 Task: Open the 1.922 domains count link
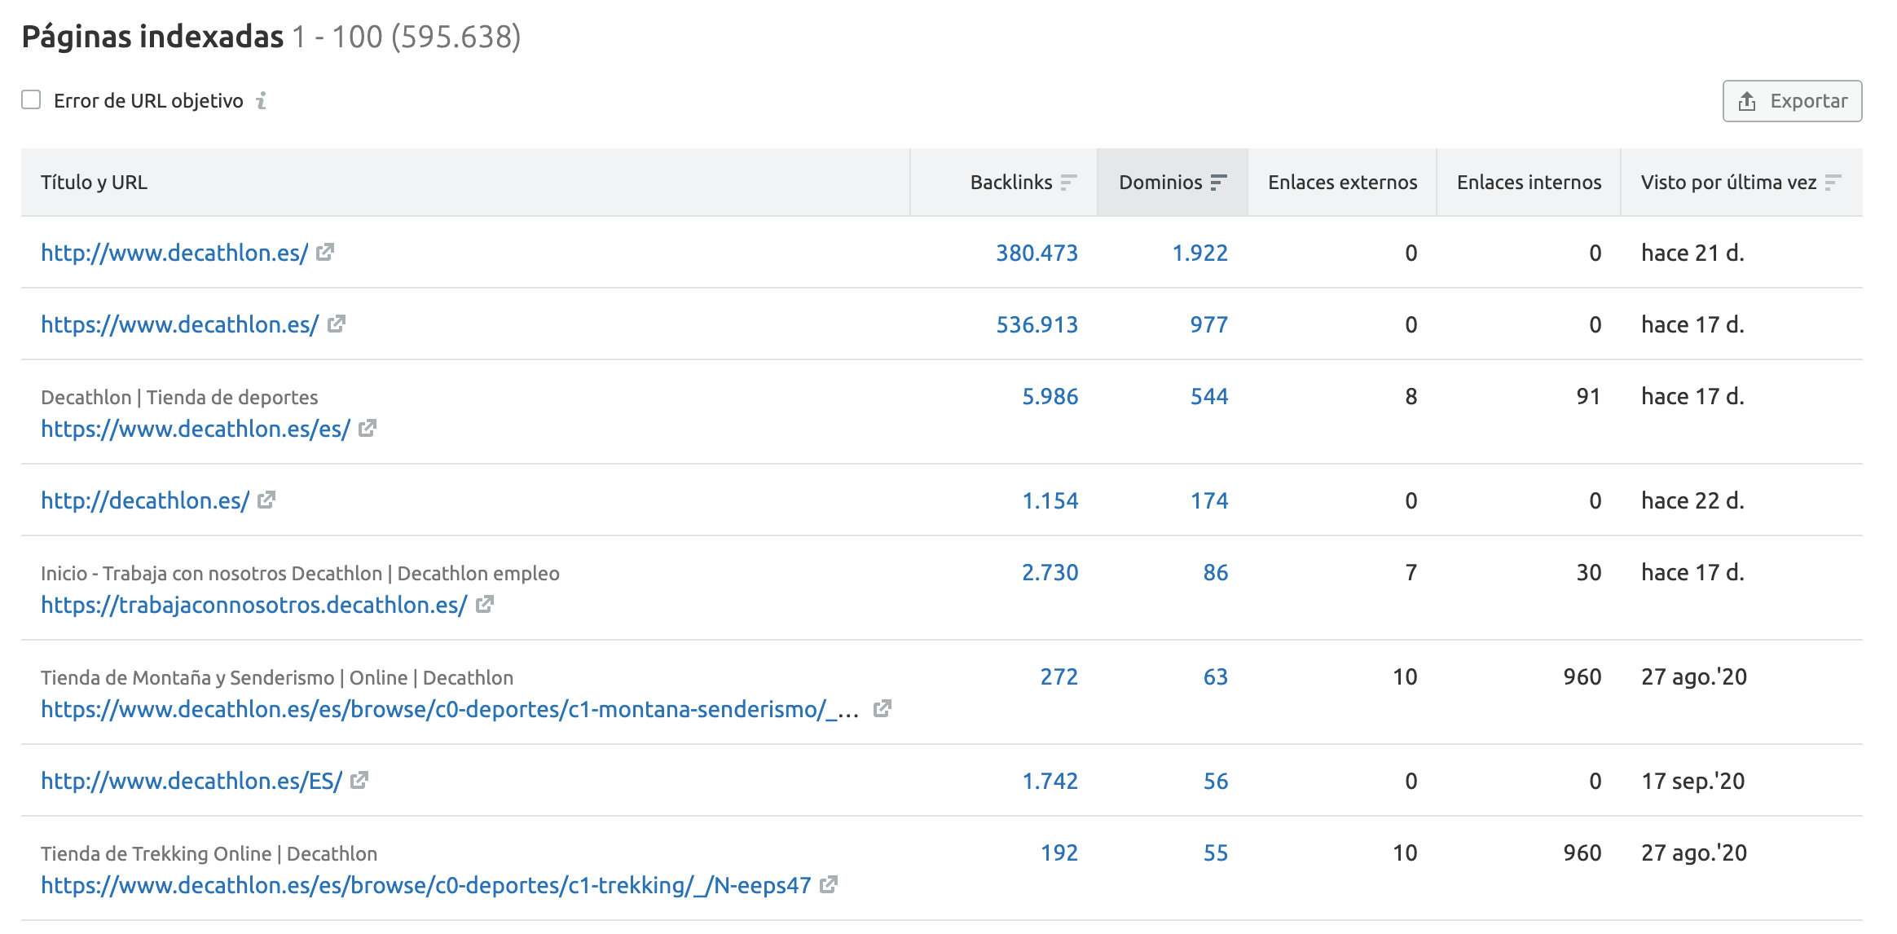(x=1199, y=253)
